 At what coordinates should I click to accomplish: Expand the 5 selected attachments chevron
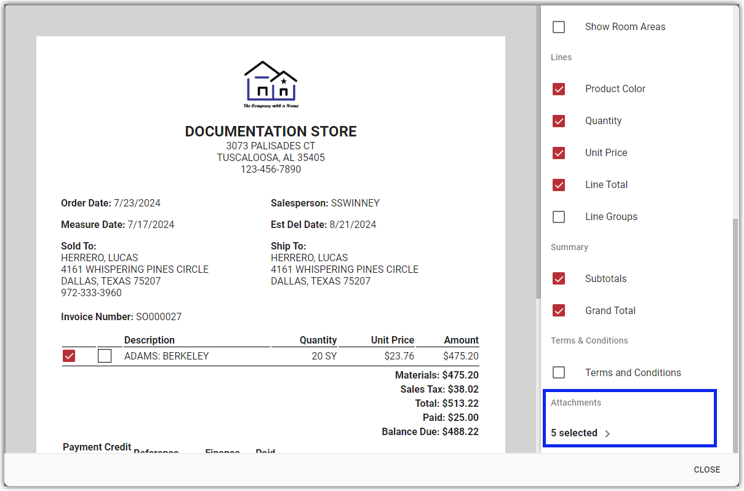click(x=607, y=434)
